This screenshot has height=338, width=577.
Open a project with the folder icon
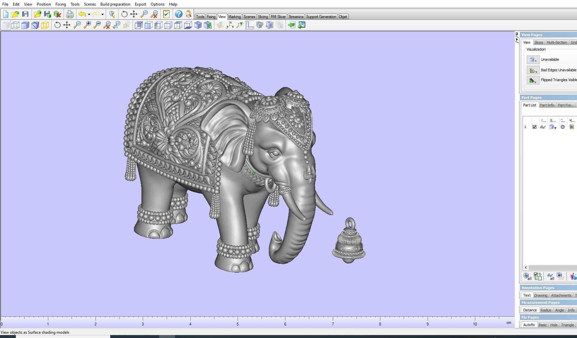coord(15,14)
